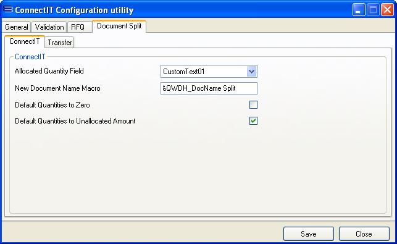Click the ConnectIT title bar app icon
The width and height of the screenshot is (397, 244).
coord(8,10)
